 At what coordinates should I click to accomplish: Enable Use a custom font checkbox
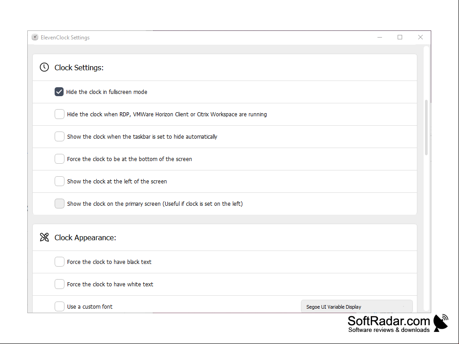pos(60,306)
